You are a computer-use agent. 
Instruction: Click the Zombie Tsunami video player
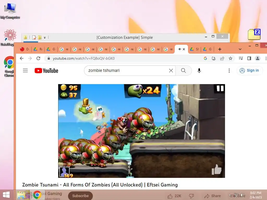coord(142,131)
